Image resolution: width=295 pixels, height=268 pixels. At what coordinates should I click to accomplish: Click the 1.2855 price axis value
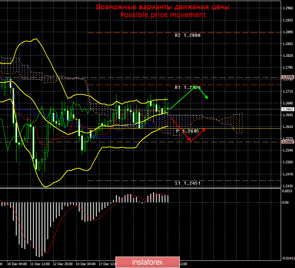[x=288, y=44]
